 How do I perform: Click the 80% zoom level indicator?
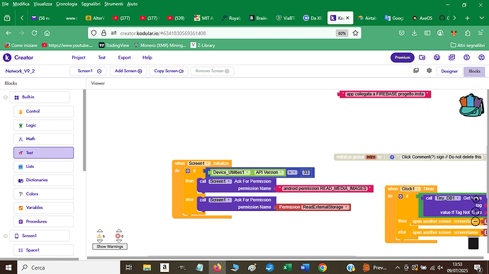(342, 33)
